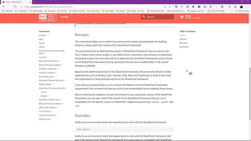The width and height of the screenshot is (251, 141).
Task: Open the Catapult bookmark folder
Action: pos(120,11)
